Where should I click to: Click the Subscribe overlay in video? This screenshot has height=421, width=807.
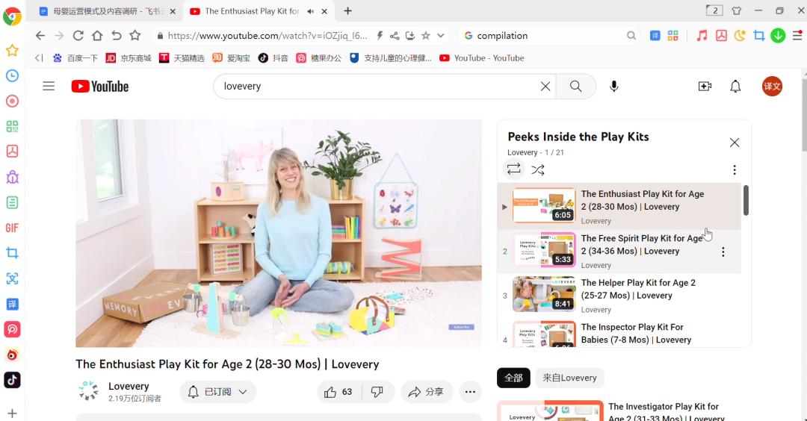pyautogui.click(x=461, y=327)
